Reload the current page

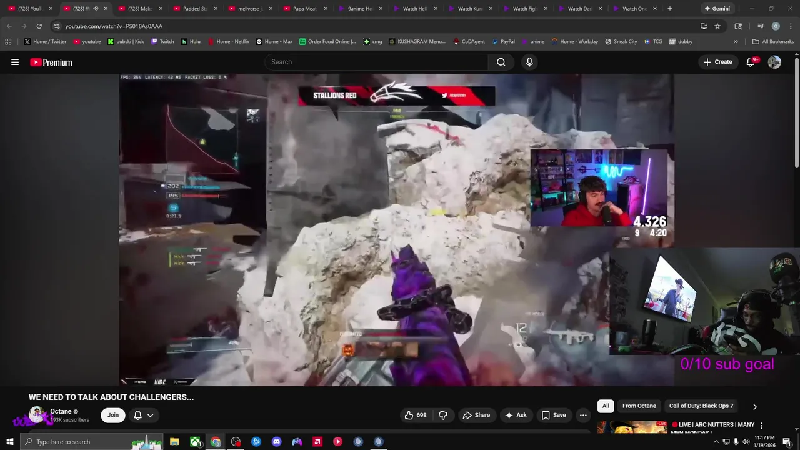point(39,26)
